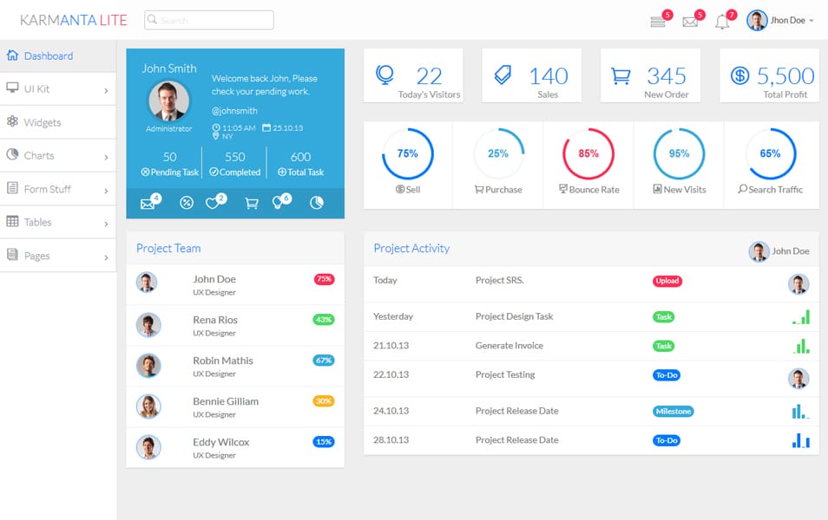828x520 pixels.
Task: Click To-Do badge for Project Testing
Action: coord(667,375)
